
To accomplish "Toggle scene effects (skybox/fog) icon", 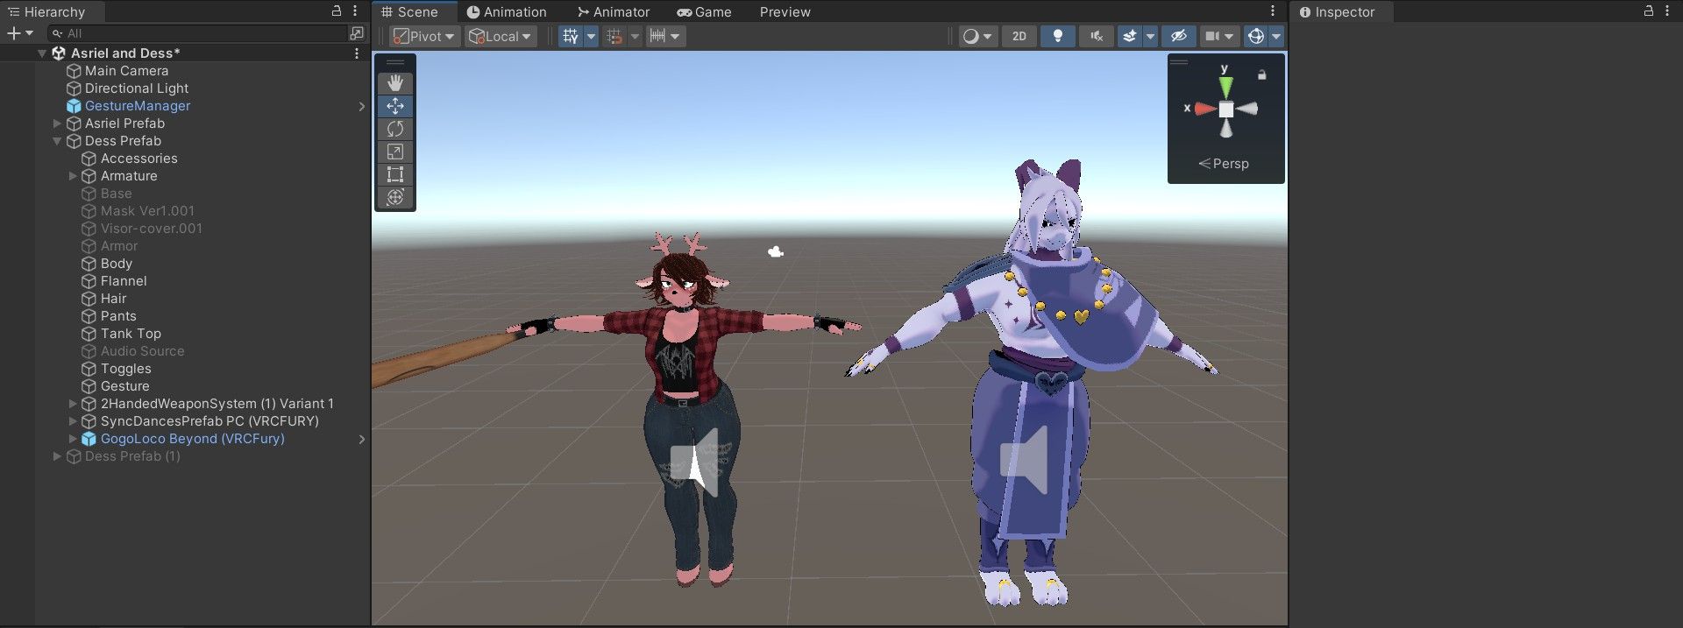I will click(x=1130, y=36).
